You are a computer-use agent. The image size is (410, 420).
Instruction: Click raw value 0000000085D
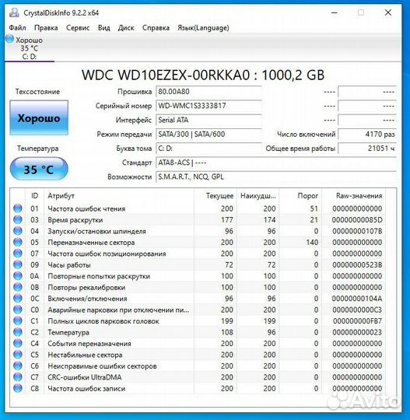pos(357,220)
